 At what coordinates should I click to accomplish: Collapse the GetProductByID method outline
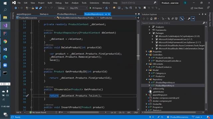(x=31, y=72)
